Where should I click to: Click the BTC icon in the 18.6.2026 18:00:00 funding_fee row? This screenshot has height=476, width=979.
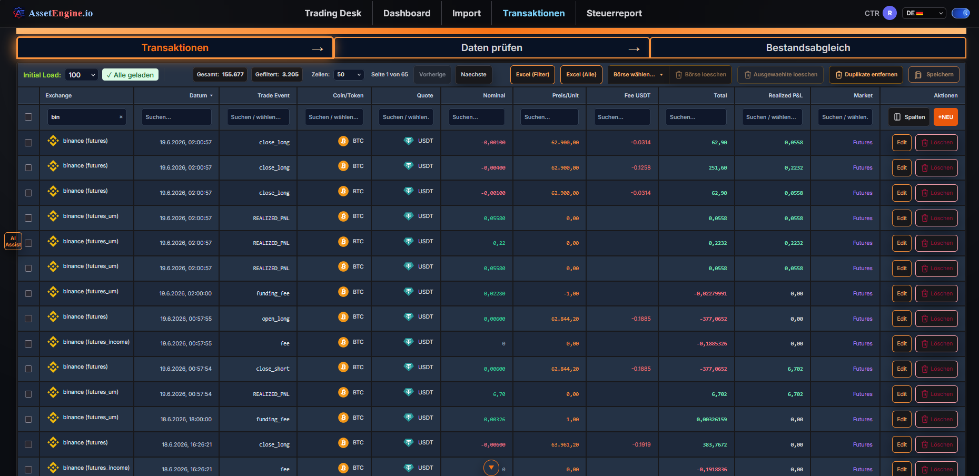click(x=343, y=418)
